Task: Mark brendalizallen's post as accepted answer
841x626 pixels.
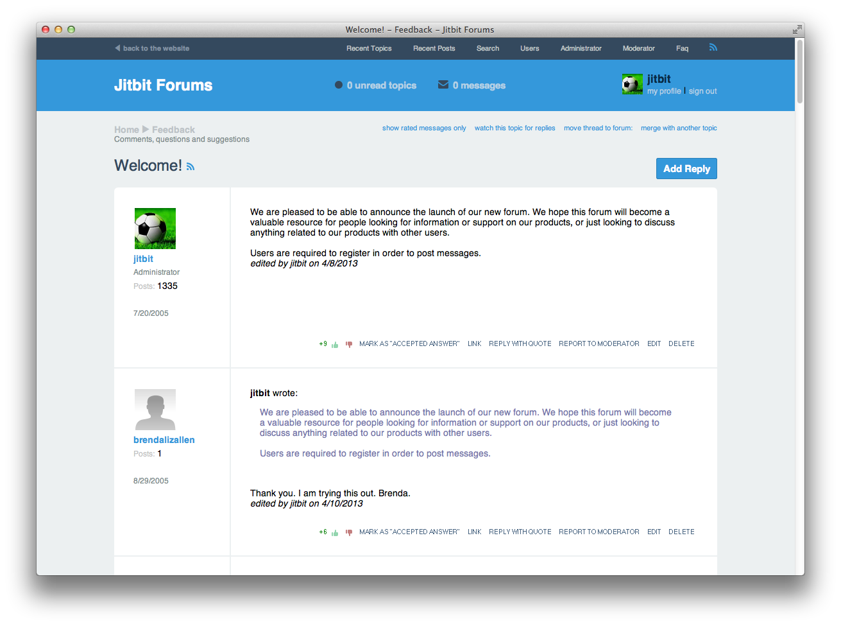Action: 409,532
